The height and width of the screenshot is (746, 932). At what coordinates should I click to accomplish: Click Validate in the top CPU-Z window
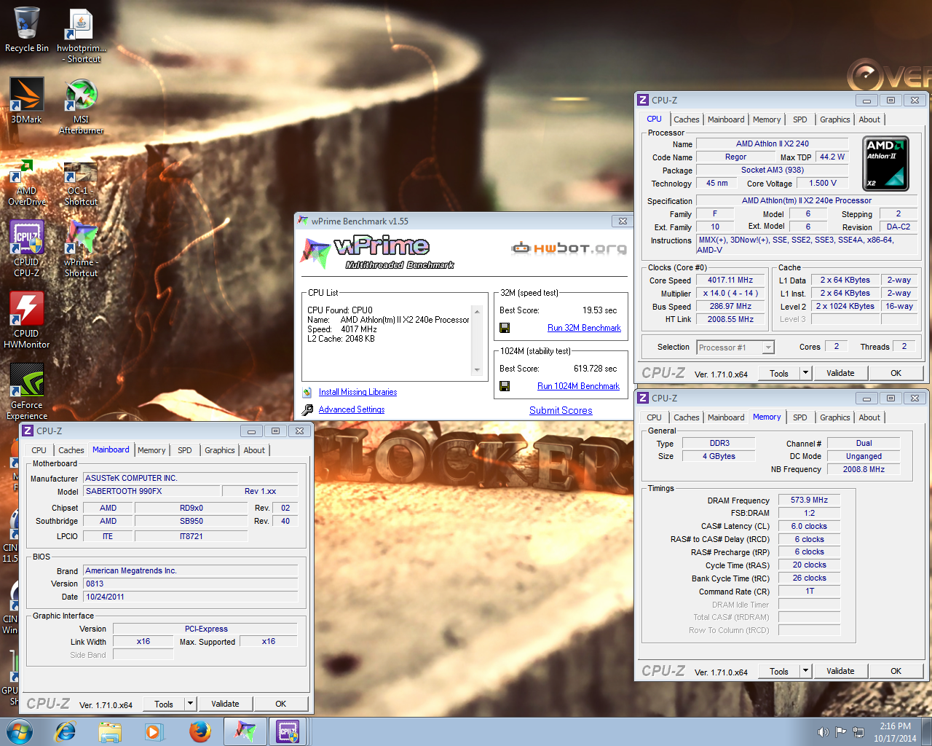(840, 373)
